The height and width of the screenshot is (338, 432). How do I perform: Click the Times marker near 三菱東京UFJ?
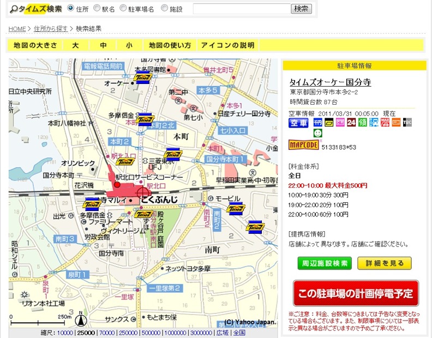coord(172,154)
